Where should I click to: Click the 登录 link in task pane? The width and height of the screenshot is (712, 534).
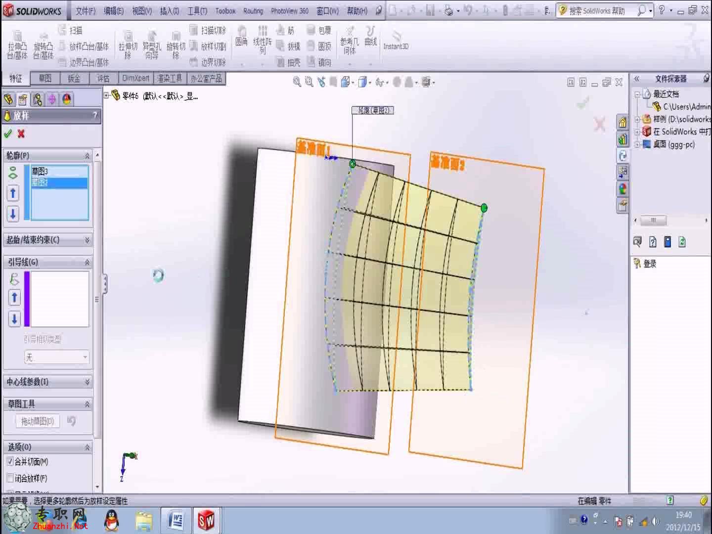click(x=650, y=264)
